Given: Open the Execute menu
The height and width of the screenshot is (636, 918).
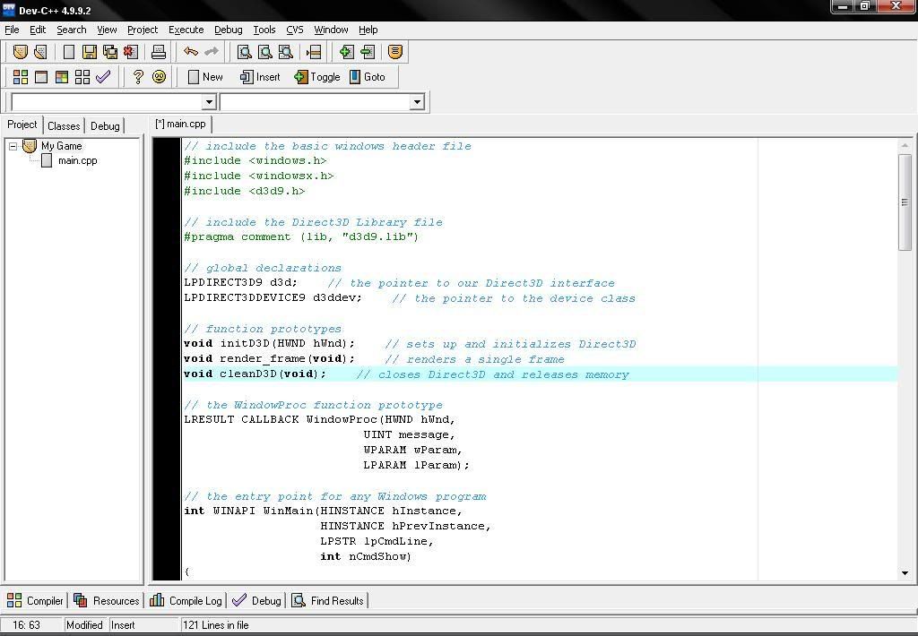Looking at the screenshot, I should tap(186, 30).
